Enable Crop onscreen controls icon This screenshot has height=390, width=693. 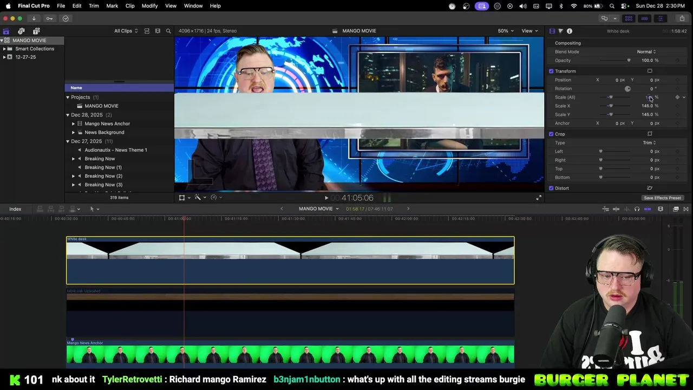coord(650,134)
